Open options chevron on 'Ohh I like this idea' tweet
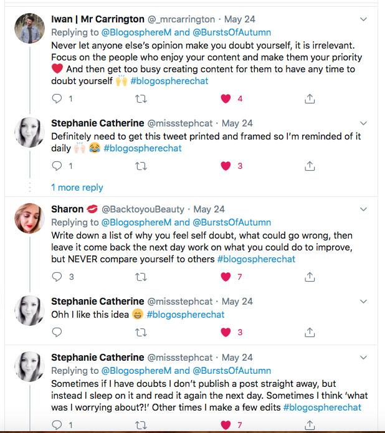This screenshot has width=385, height=433. tap(364, 302)
